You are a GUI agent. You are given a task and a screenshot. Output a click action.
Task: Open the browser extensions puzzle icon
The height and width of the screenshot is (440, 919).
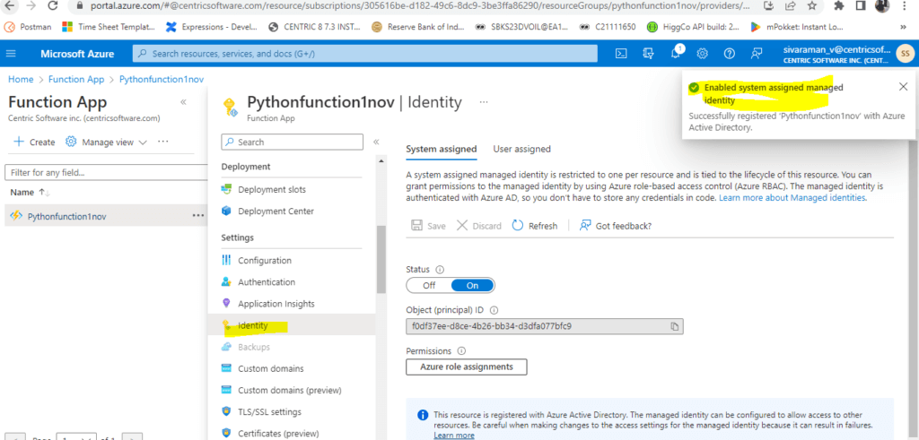coord(839,6)
